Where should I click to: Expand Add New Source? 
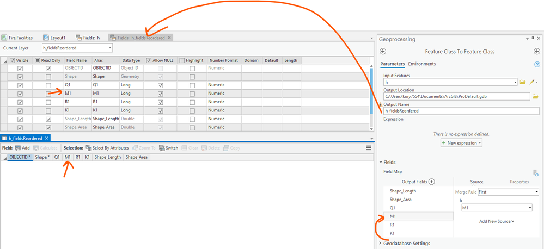(x=497, y=221)
